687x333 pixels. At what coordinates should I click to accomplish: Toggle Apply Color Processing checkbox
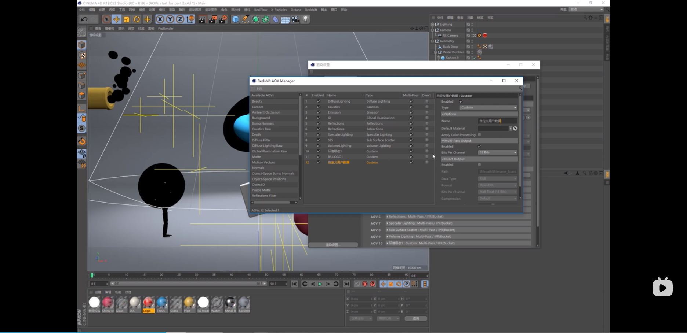click(479, 135)
